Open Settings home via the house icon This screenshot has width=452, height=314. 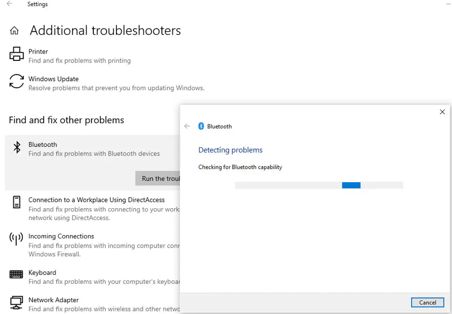[14, 31]
